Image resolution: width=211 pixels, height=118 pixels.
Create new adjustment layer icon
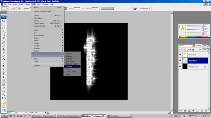pos(194,111)
